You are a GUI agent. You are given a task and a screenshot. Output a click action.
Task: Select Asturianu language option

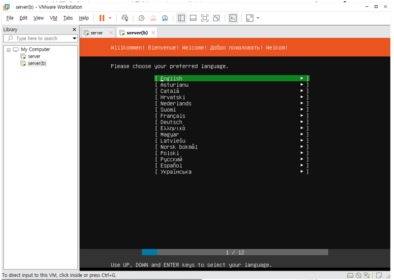pyautogui.click(x=232, y=85)
